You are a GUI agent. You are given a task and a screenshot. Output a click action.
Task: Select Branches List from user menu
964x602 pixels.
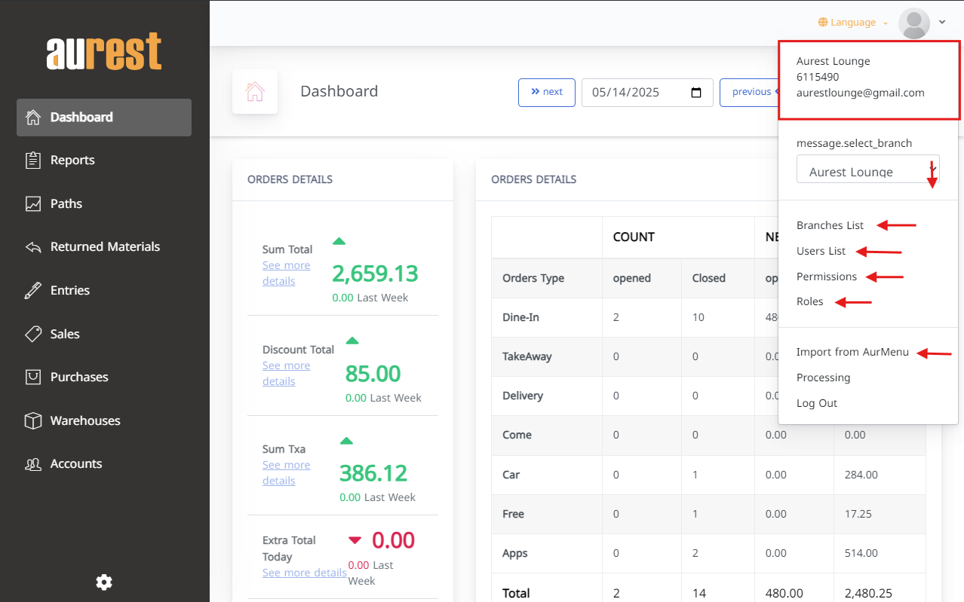coord(830,225)
